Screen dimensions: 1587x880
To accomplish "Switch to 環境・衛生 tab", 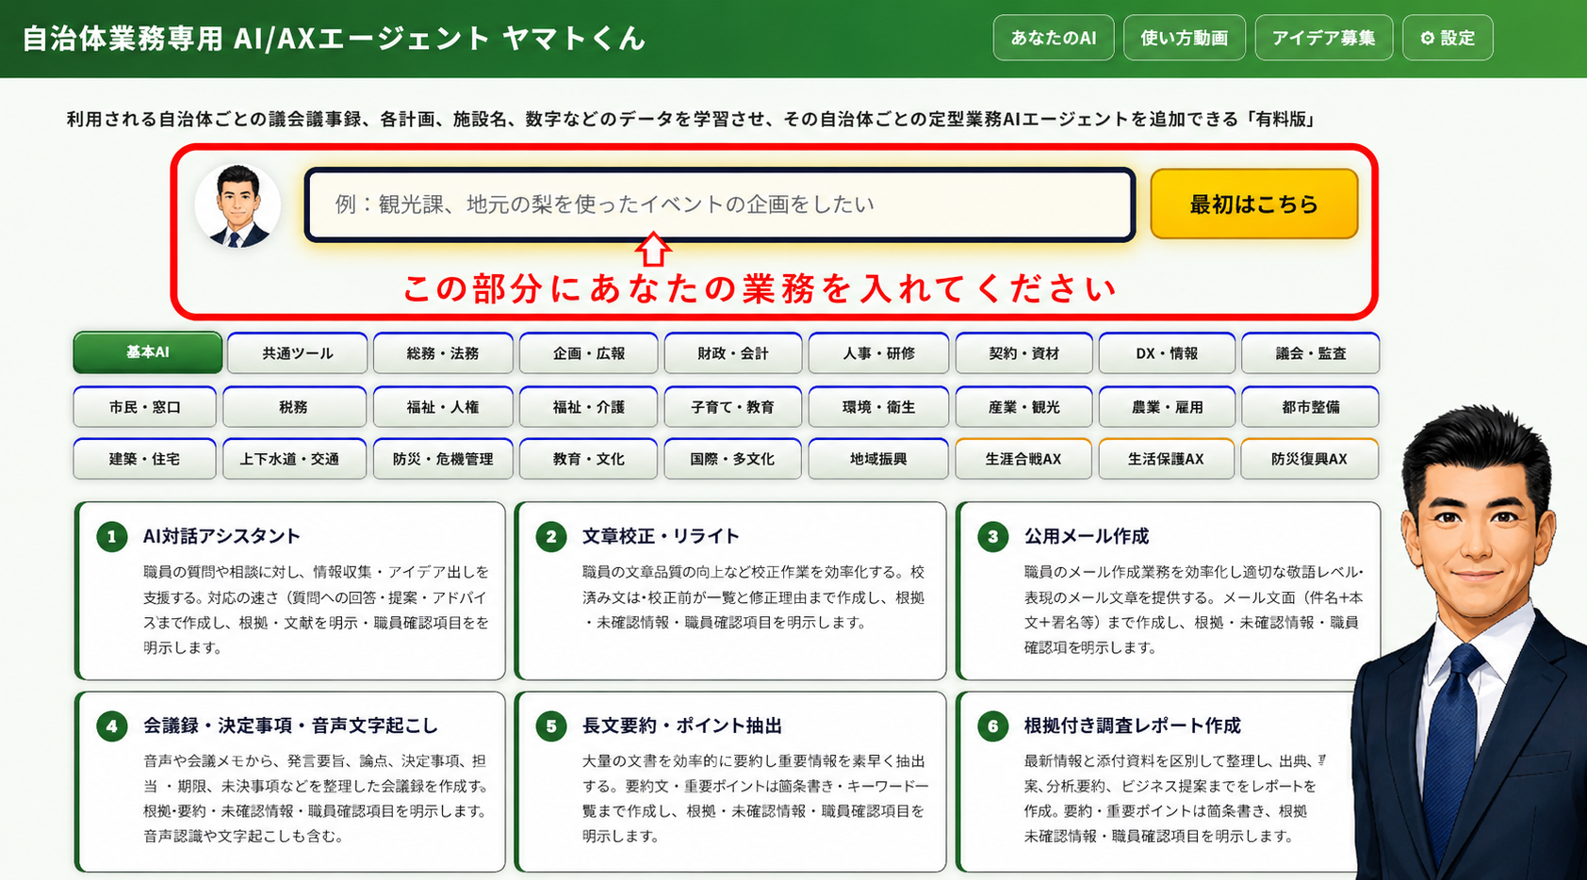I will pos(879,407).
